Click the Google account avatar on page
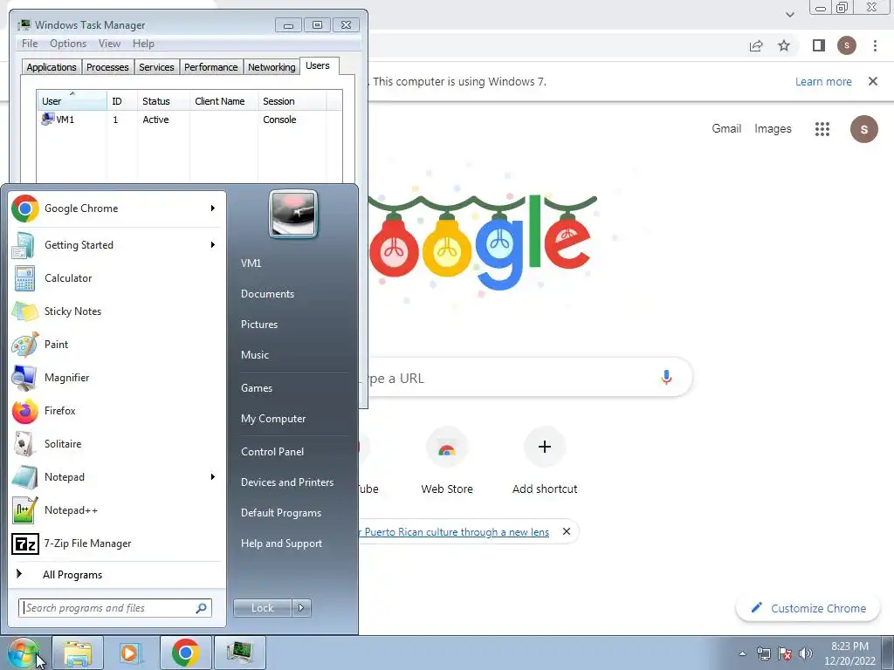The width and height of the screenshot is (894, 670). click(x=864, y=129)
